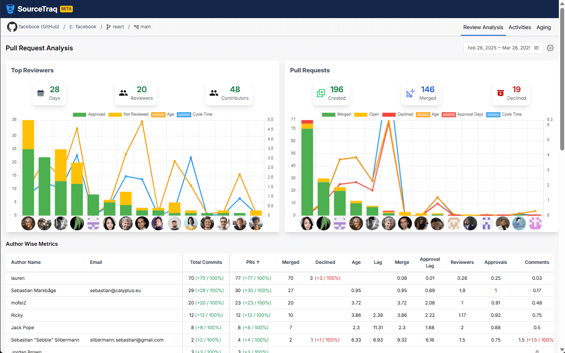Viewport: 565px width, 353px height.
Task: Click the green icon on the Created card
Action: pyautogui.click(x=321, y=93)
